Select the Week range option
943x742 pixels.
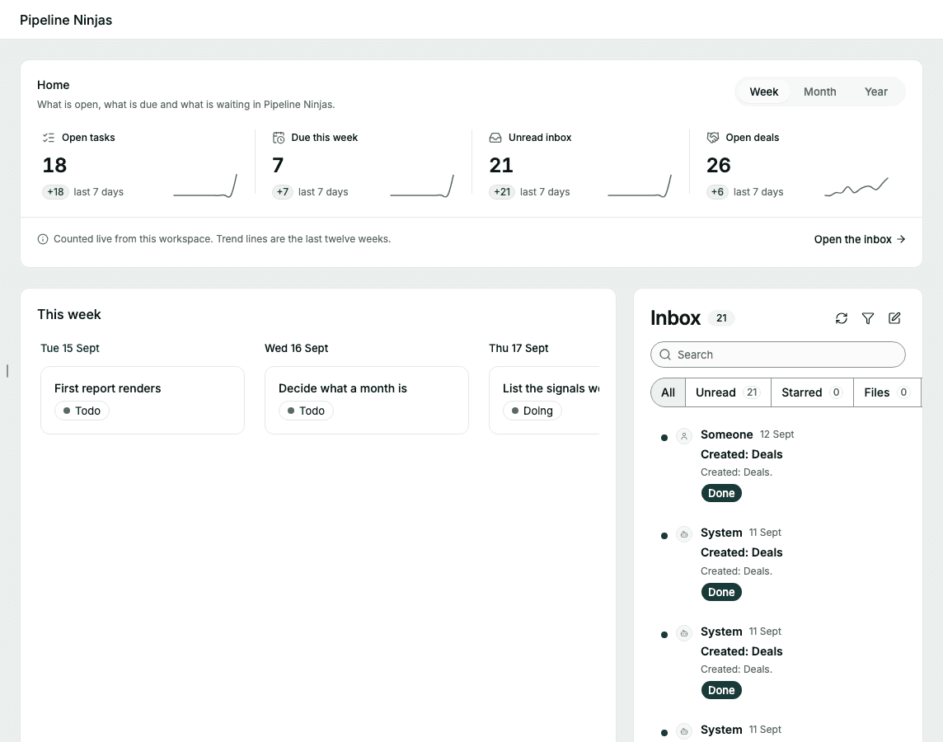tap(764, 92)
